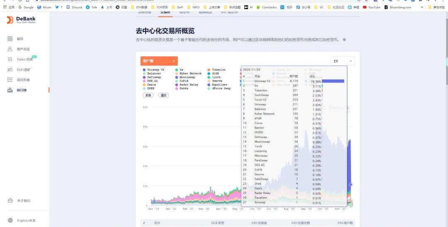Image resolution: width=448 pixels, height=227 pixels.
Task: Toggle Tokenlon series in legend
Action: pos(216,70)
